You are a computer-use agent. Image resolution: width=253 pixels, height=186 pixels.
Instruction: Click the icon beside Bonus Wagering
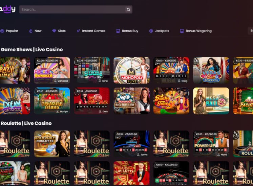pyautogui.click(x=182, y=31)
